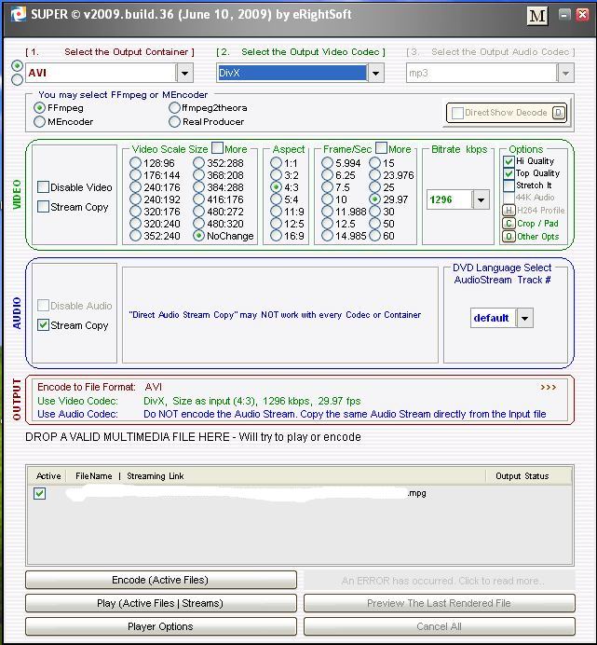The image size is (597, 645).
Task: Select the MEncoder radio button
Action: 39,122
